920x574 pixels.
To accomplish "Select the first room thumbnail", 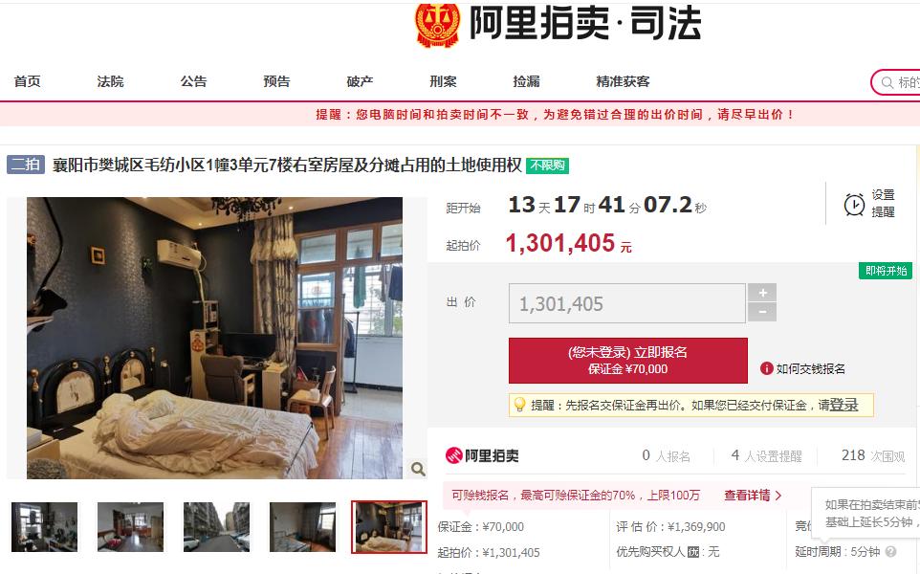I will point(45,526).
